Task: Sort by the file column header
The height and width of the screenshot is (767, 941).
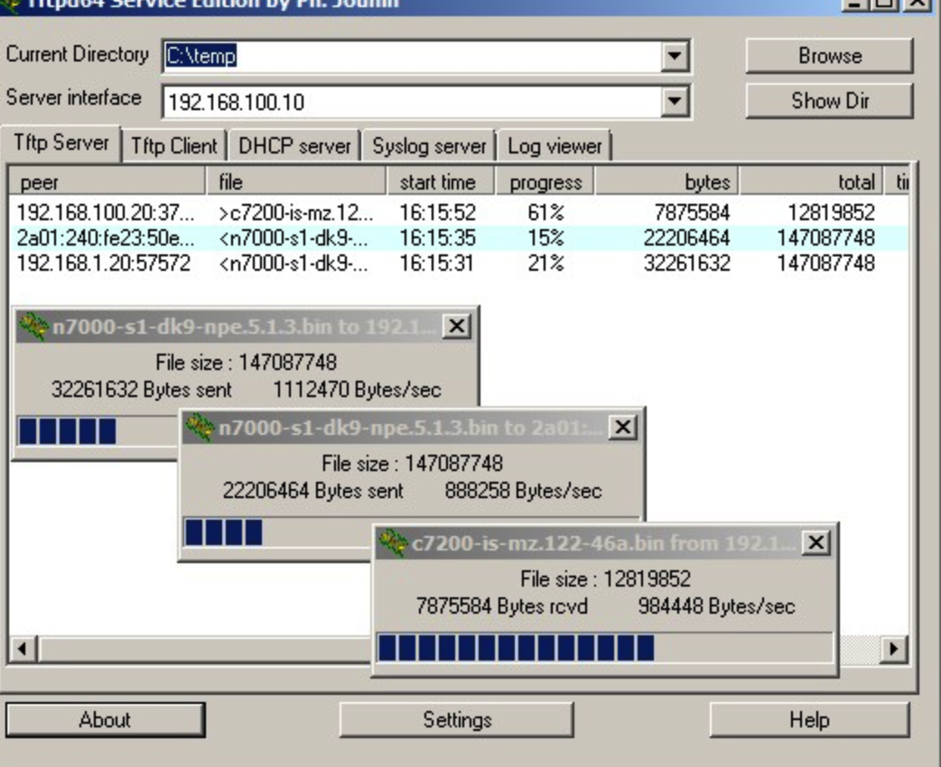Action: tap(296, 181)
